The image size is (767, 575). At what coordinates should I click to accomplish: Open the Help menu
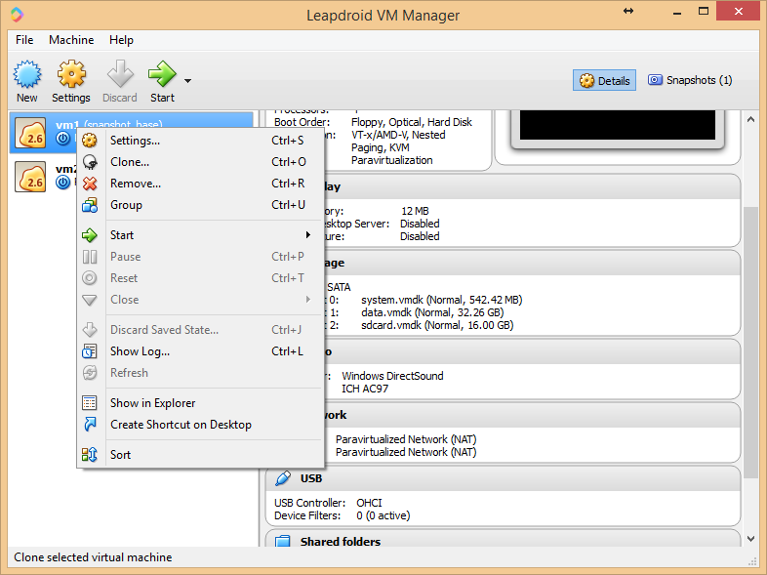pos(121,40)
